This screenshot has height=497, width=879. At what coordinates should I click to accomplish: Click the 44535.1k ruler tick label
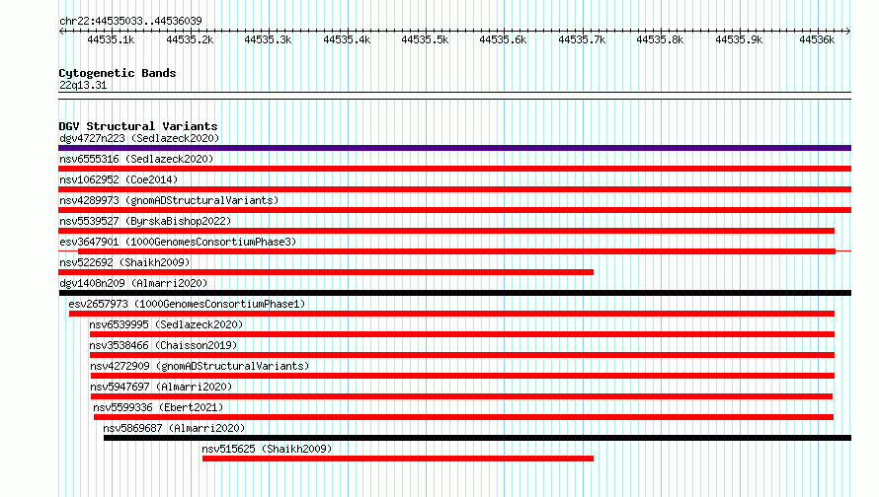[111, 39]
